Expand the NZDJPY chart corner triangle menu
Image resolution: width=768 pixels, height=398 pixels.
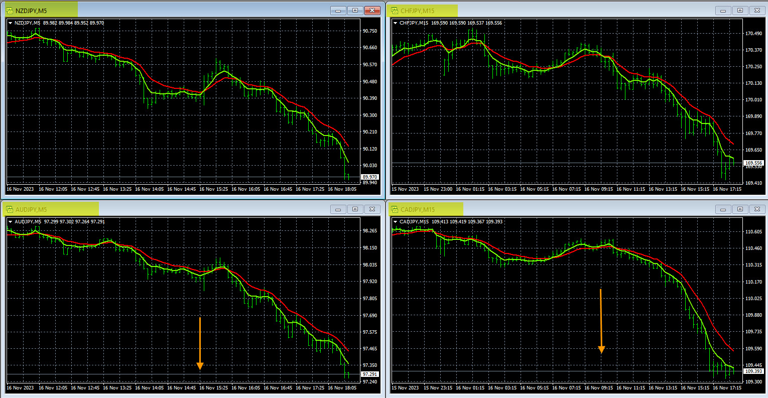[10, 23]
